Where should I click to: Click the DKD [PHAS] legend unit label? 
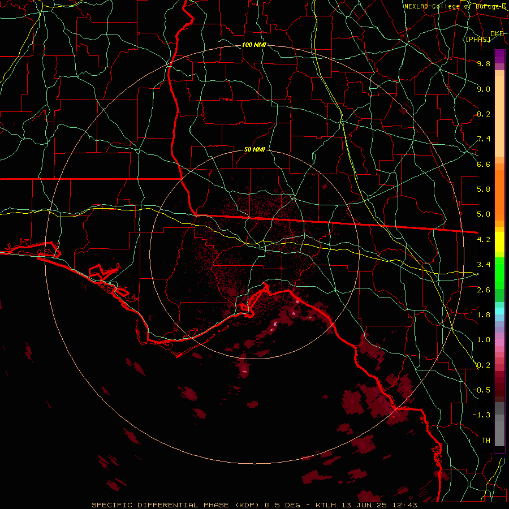[x=484, y=36]
